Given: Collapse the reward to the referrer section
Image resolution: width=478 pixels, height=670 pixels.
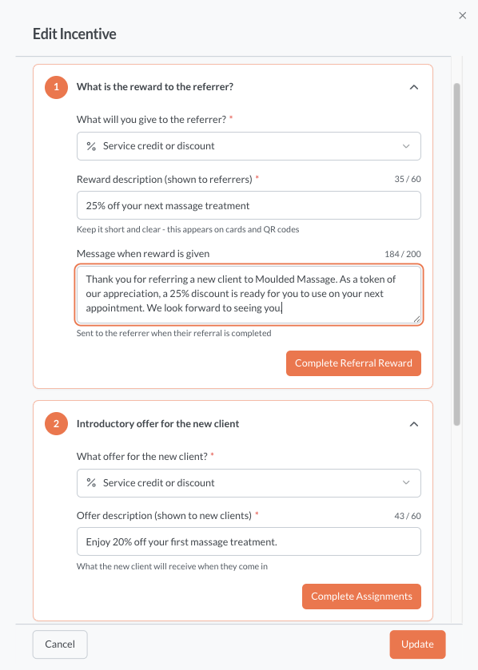Looking at the screenshot, I should click(414, 87).
